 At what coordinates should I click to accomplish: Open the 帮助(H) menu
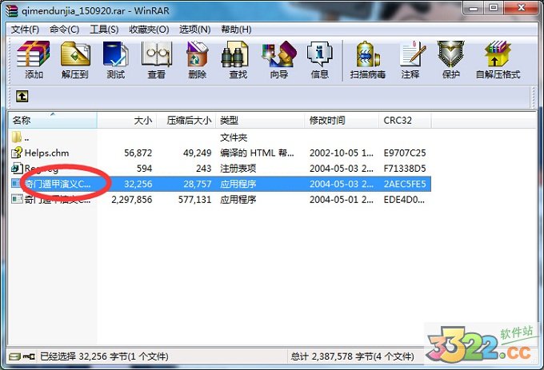(x=236, y=30)
